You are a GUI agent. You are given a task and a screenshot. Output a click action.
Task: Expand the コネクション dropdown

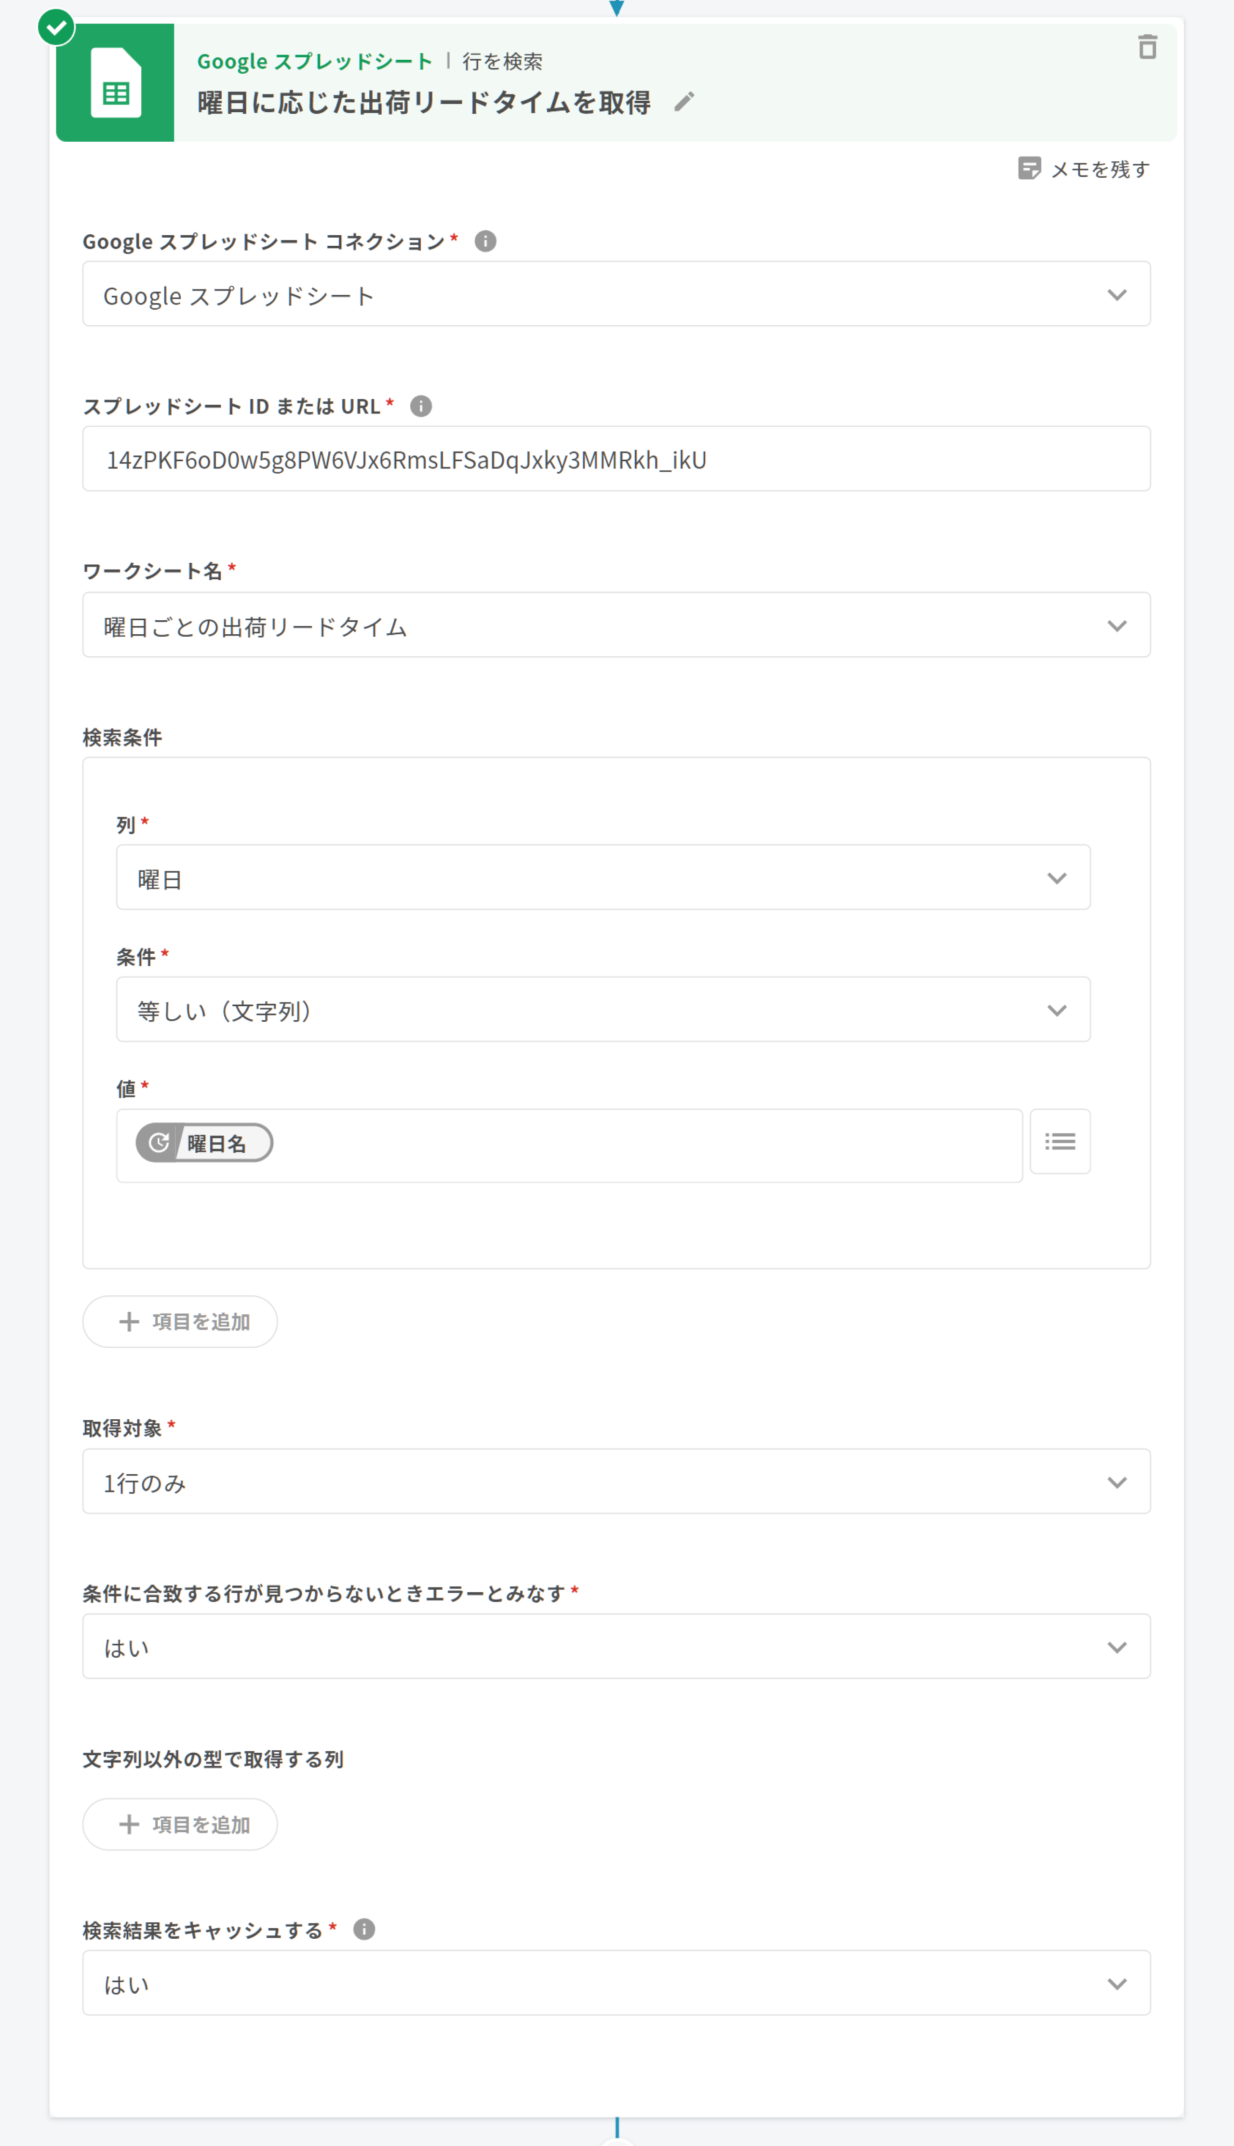(615, 294)
